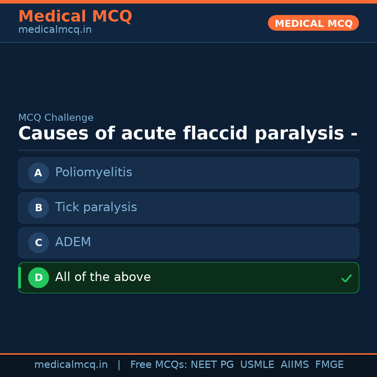Click the letter A circle icon
Image resolution: width=377 pixels, height=377 pixels.
click(38, 173)
